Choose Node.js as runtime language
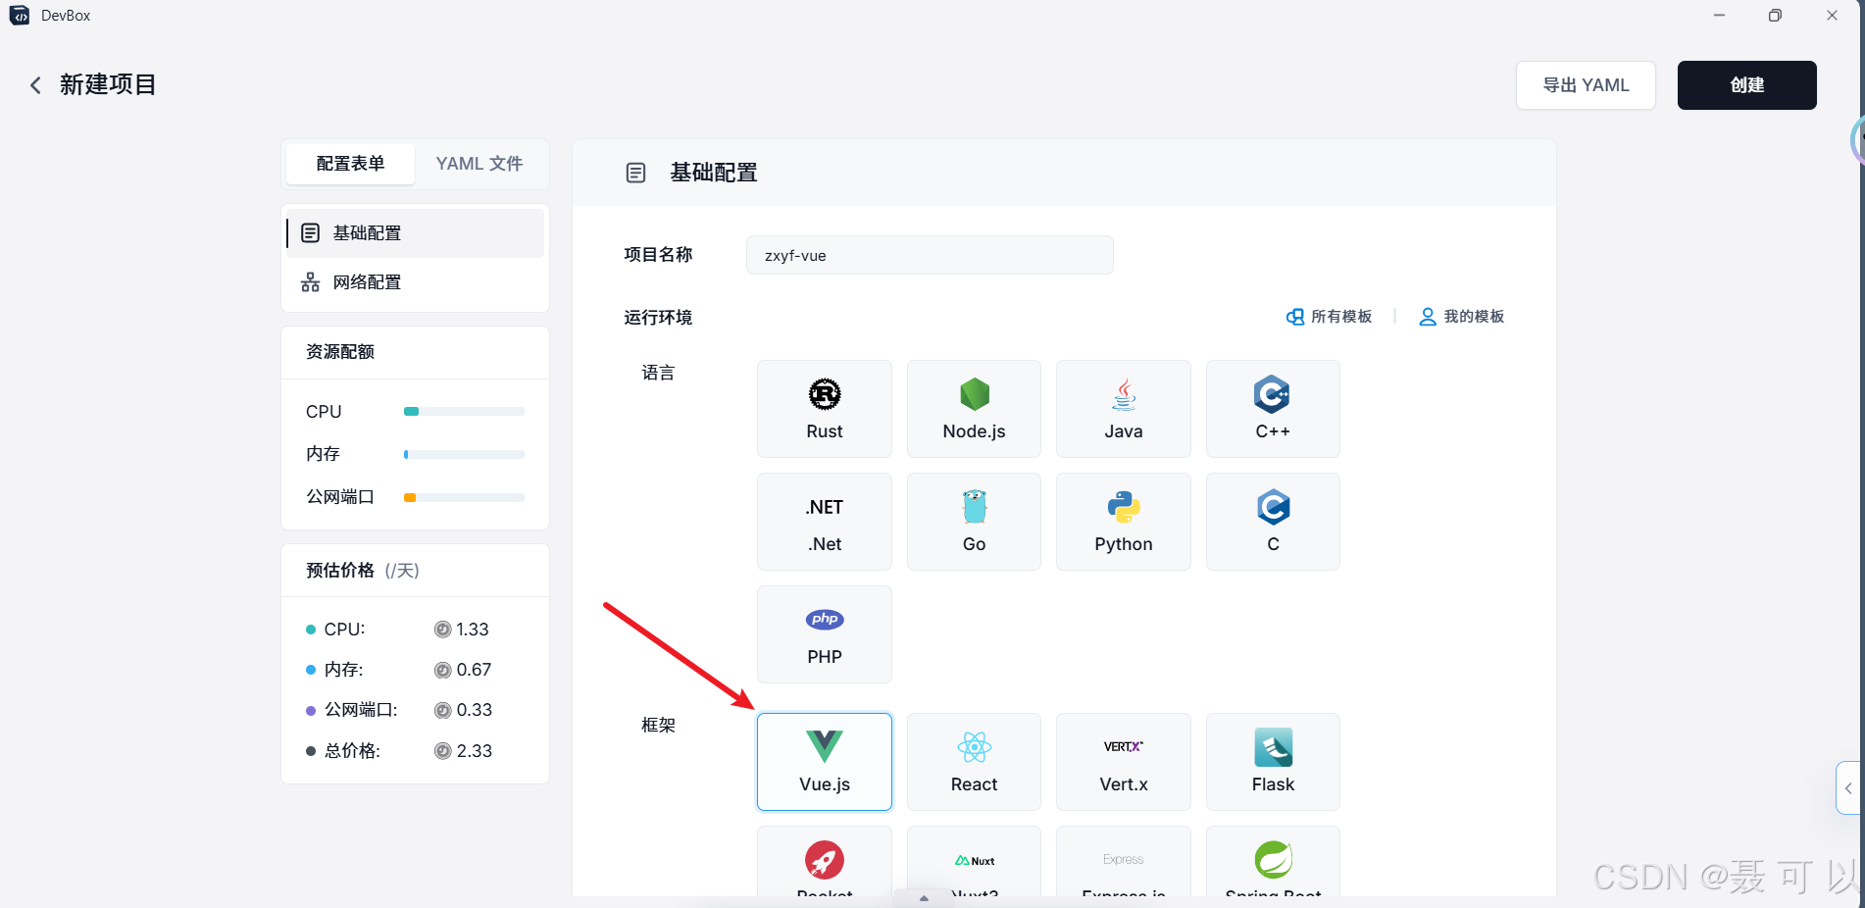This screenshot has height=908, width=1865. point(974,409)
